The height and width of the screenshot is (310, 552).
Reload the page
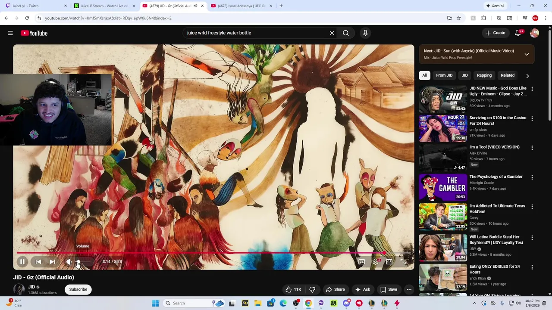click(27, 18)
